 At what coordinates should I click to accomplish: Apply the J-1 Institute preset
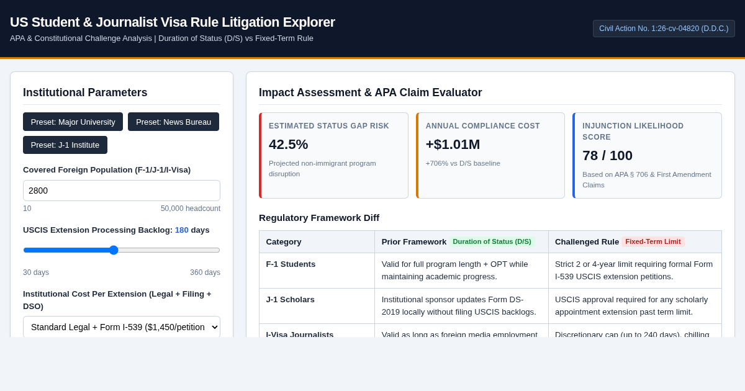65,145
